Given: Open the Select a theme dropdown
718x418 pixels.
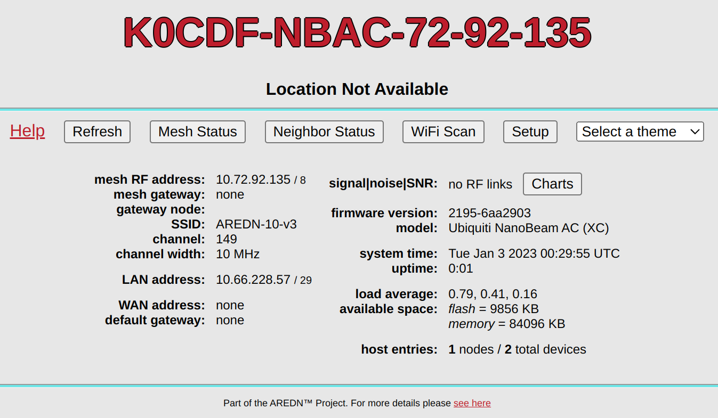Looking at the screenshot, I should (639, 132).
